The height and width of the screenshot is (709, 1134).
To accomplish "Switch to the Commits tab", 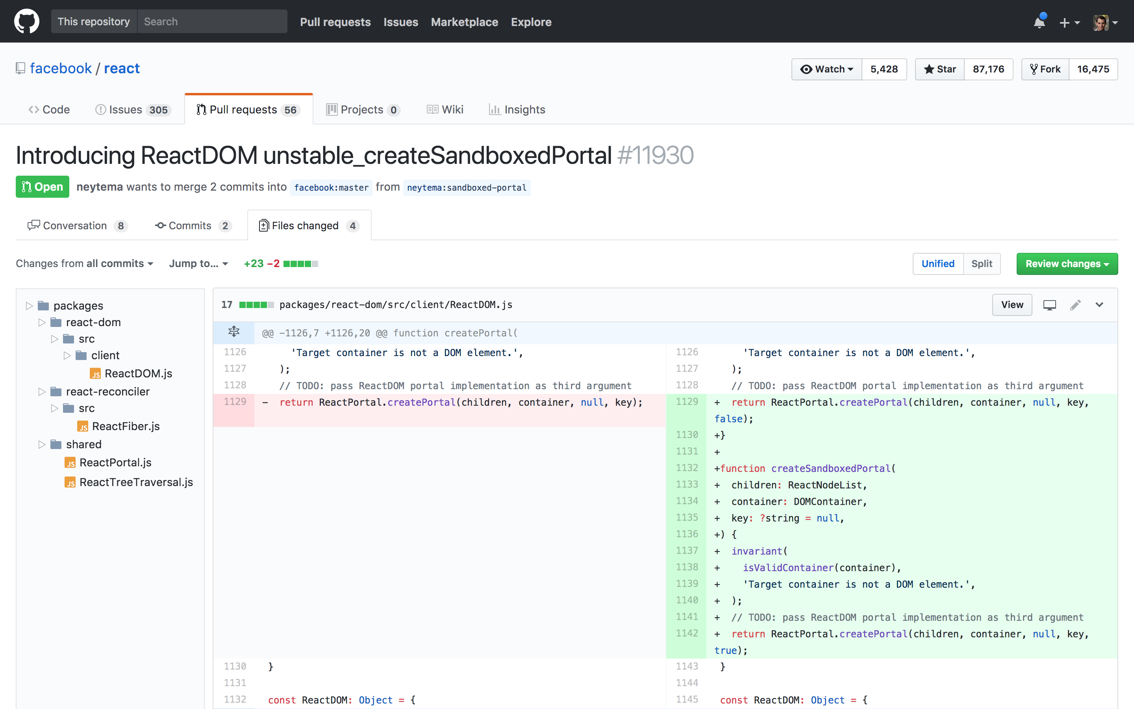I will [190, 226].
